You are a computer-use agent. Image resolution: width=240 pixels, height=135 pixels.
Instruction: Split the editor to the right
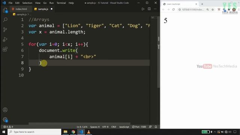pyautogui.click(x=149, y=9)
